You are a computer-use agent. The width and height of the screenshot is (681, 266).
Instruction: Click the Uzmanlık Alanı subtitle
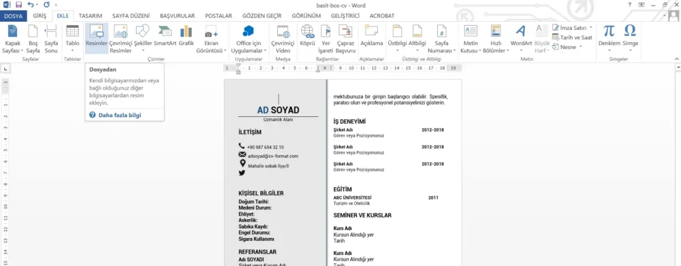click(x=278, y=119)
